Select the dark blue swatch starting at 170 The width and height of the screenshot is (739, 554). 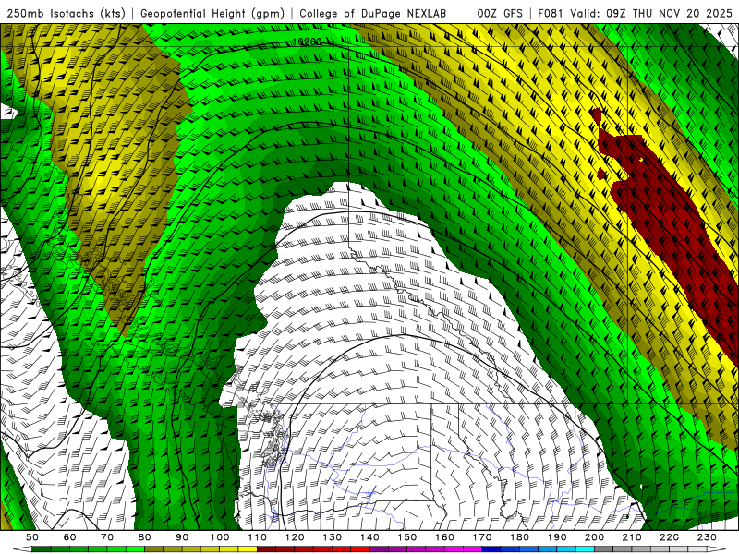(x=491, y=549)
